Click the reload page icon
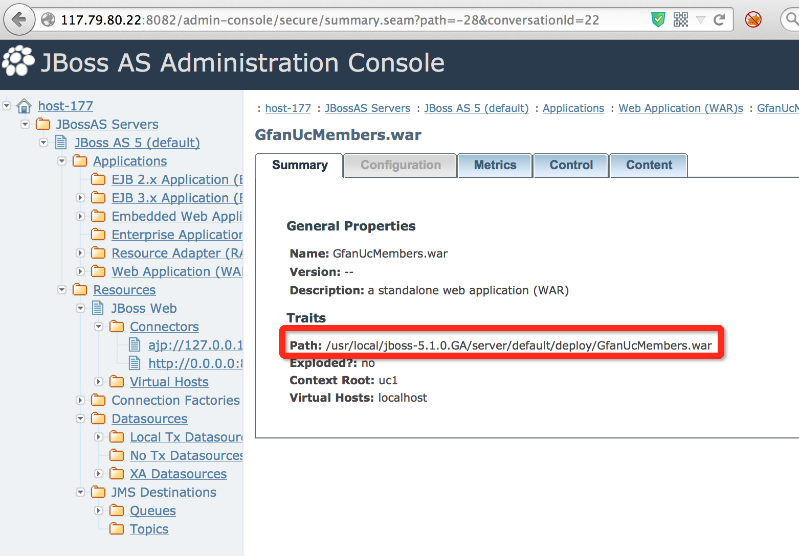Image resolution: width=799 pixels, height=556 pixels. click(x=719, y=20)
